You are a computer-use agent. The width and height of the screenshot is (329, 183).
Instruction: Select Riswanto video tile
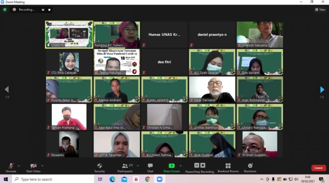69,144
